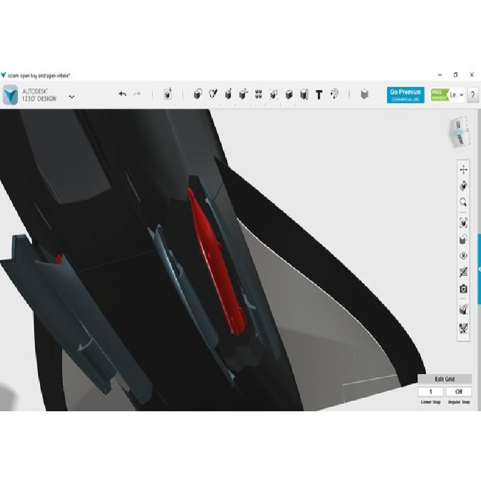Select the Pan tool in the navigation bar
Viewport: 481px width, 481px height.
(x=464, y=170)
